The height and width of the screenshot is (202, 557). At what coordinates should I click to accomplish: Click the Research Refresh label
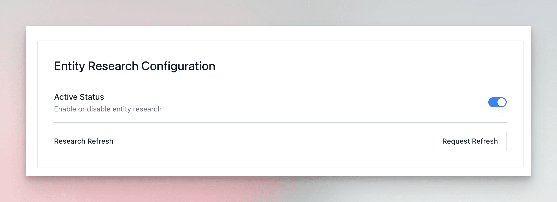coord(84,141)
